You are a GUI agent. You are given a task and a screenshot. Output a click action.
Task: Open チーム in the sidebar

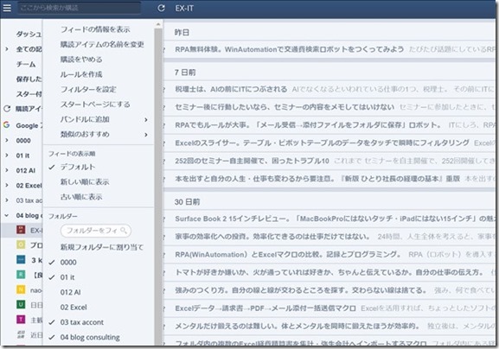click(x=26, y=64)
